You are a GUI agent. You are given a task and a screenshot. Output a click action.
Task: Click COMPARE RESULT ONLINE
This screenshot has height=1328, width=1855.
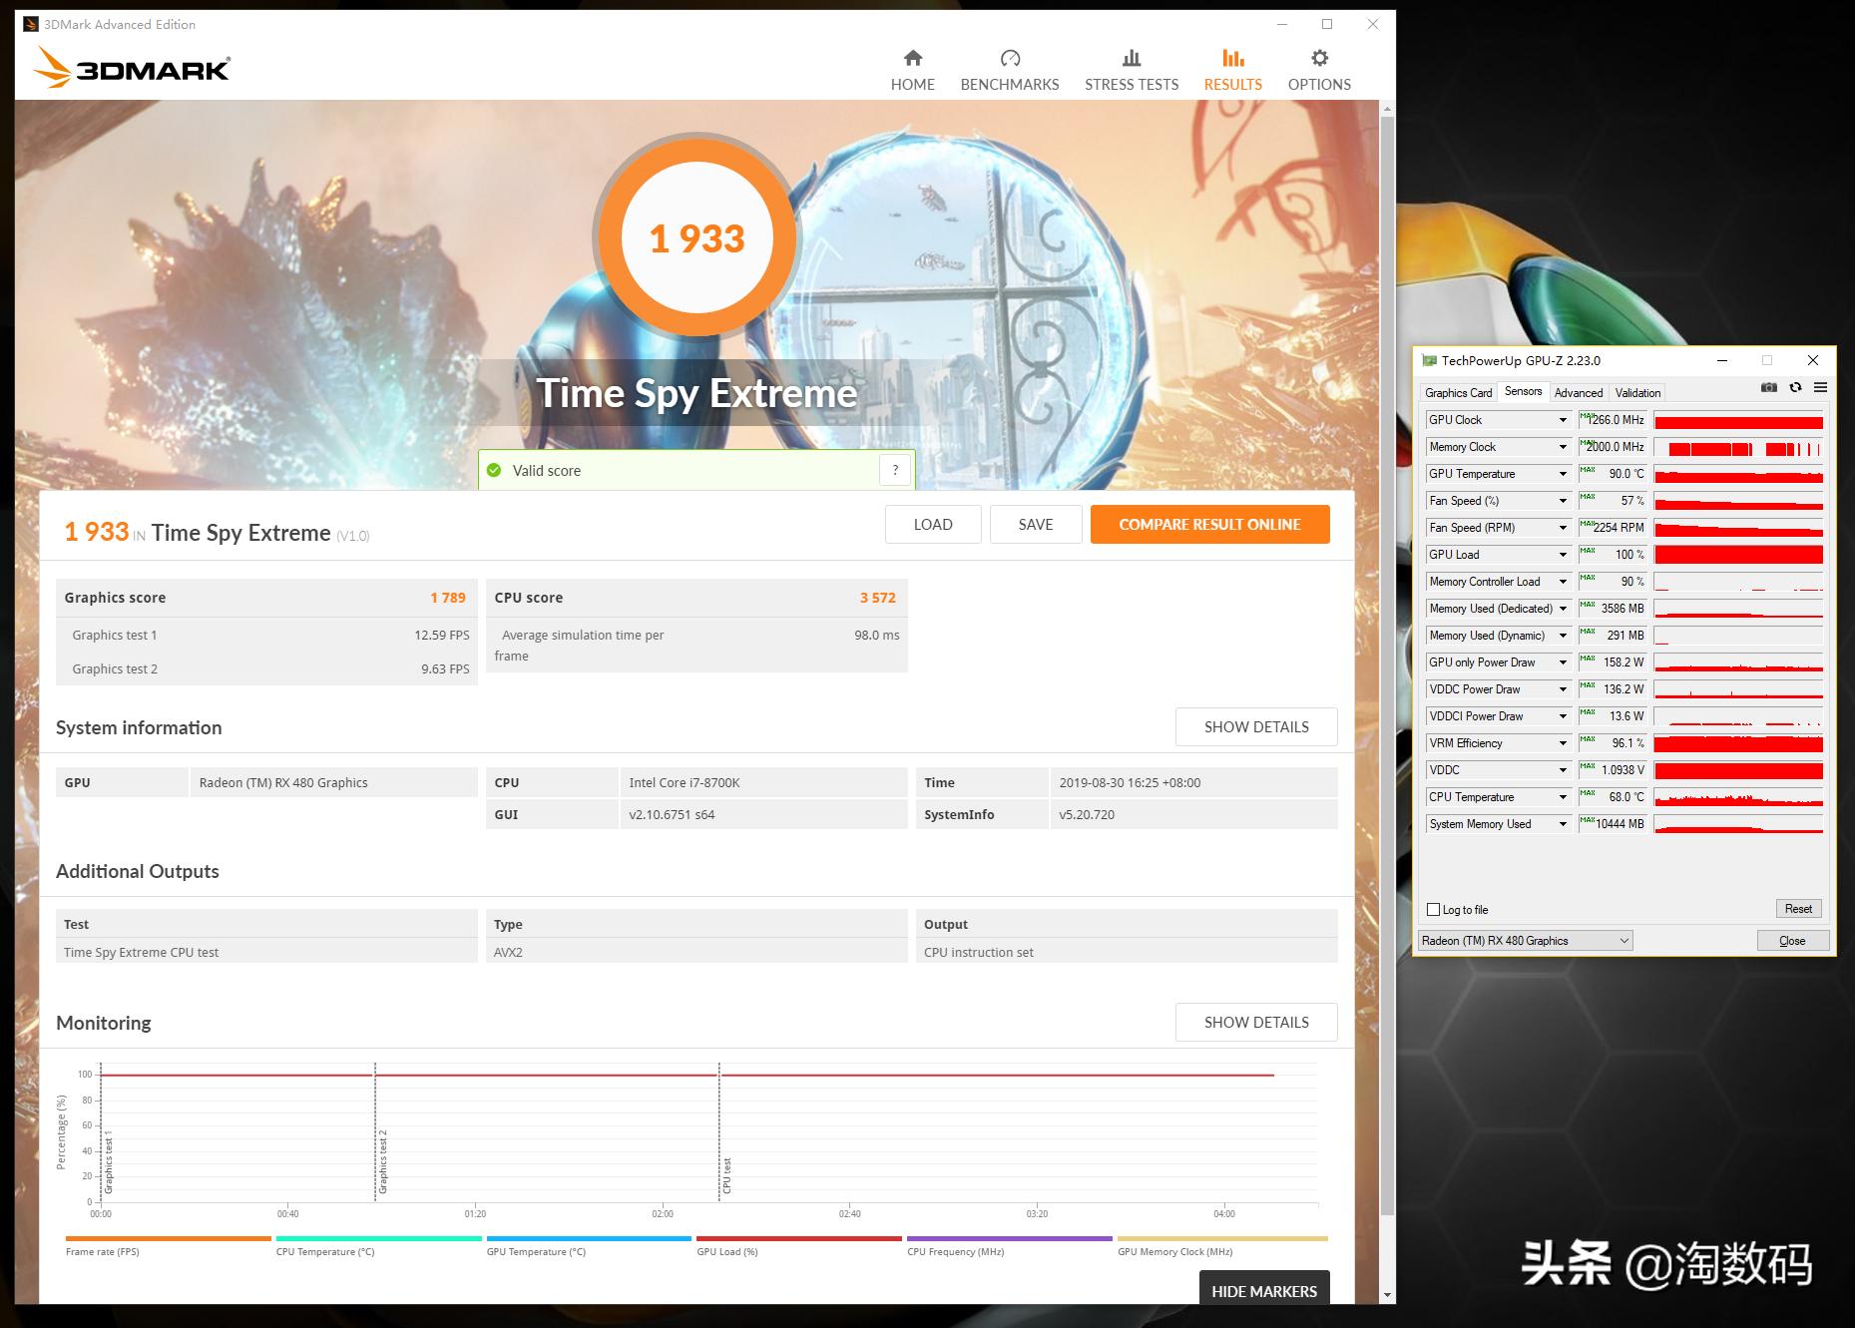click(x=1209, y=523)
